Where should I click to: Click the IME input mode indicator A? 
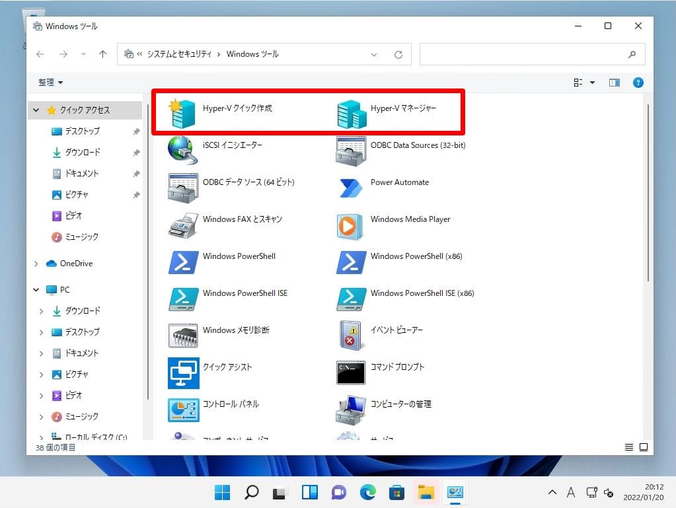click(x=571, y=492)
